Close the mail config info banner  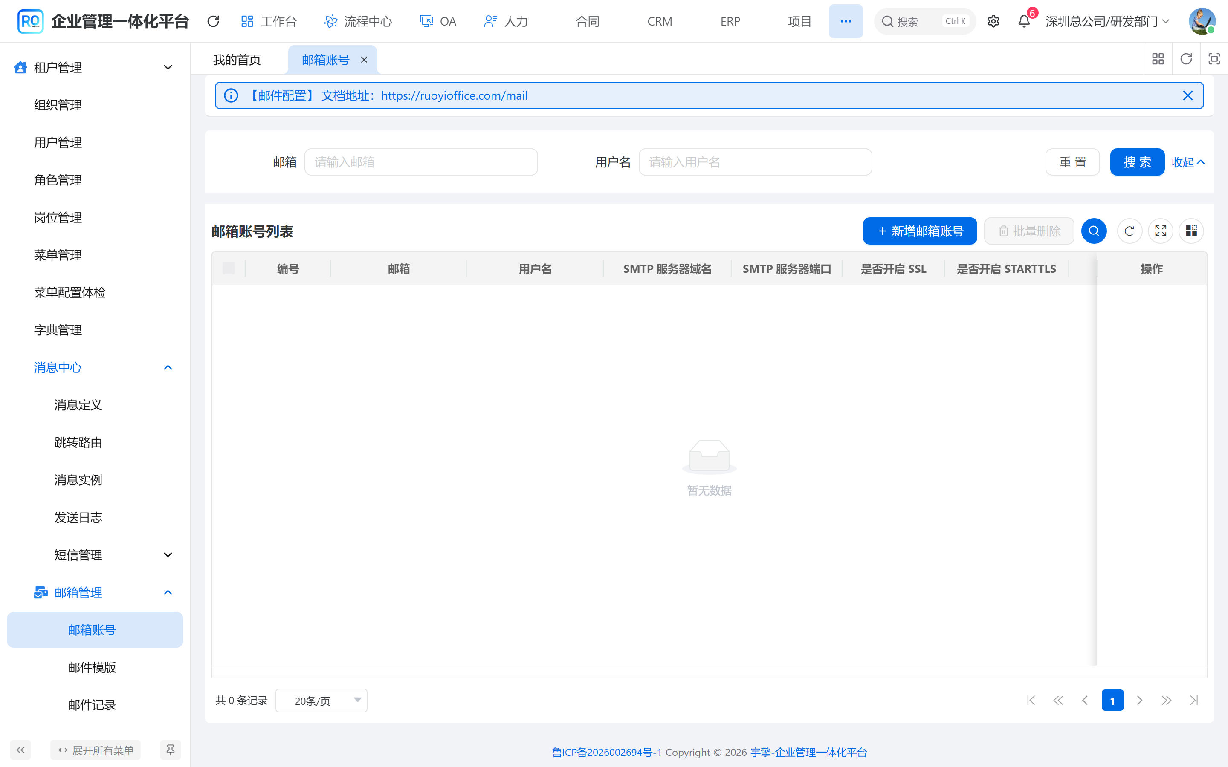click(x=1187, y=95)
